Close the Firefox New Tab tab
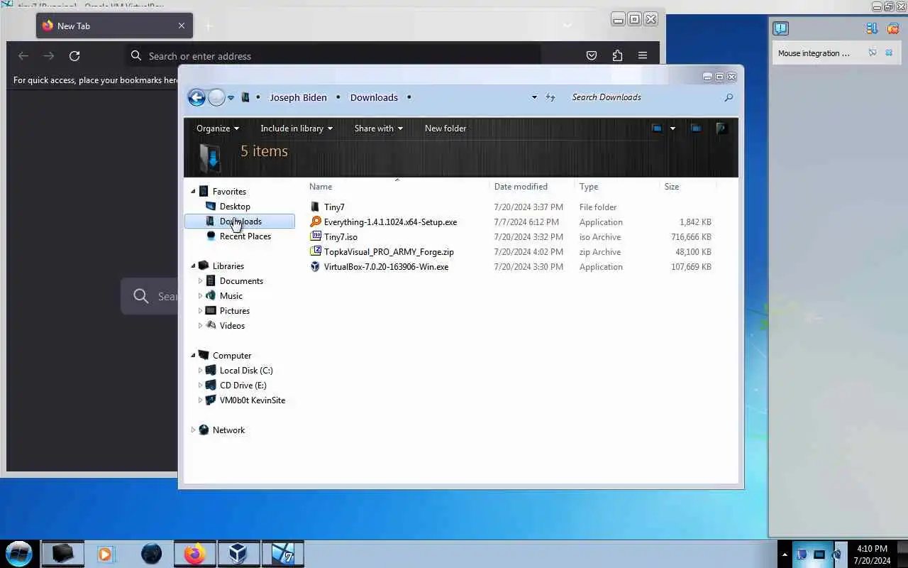This screenshot has height=568, width=908. (182, 26)
